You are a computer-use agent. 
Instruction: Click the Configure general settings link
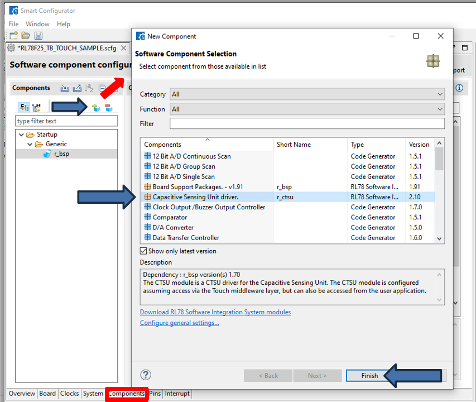[x=179, y=323]
